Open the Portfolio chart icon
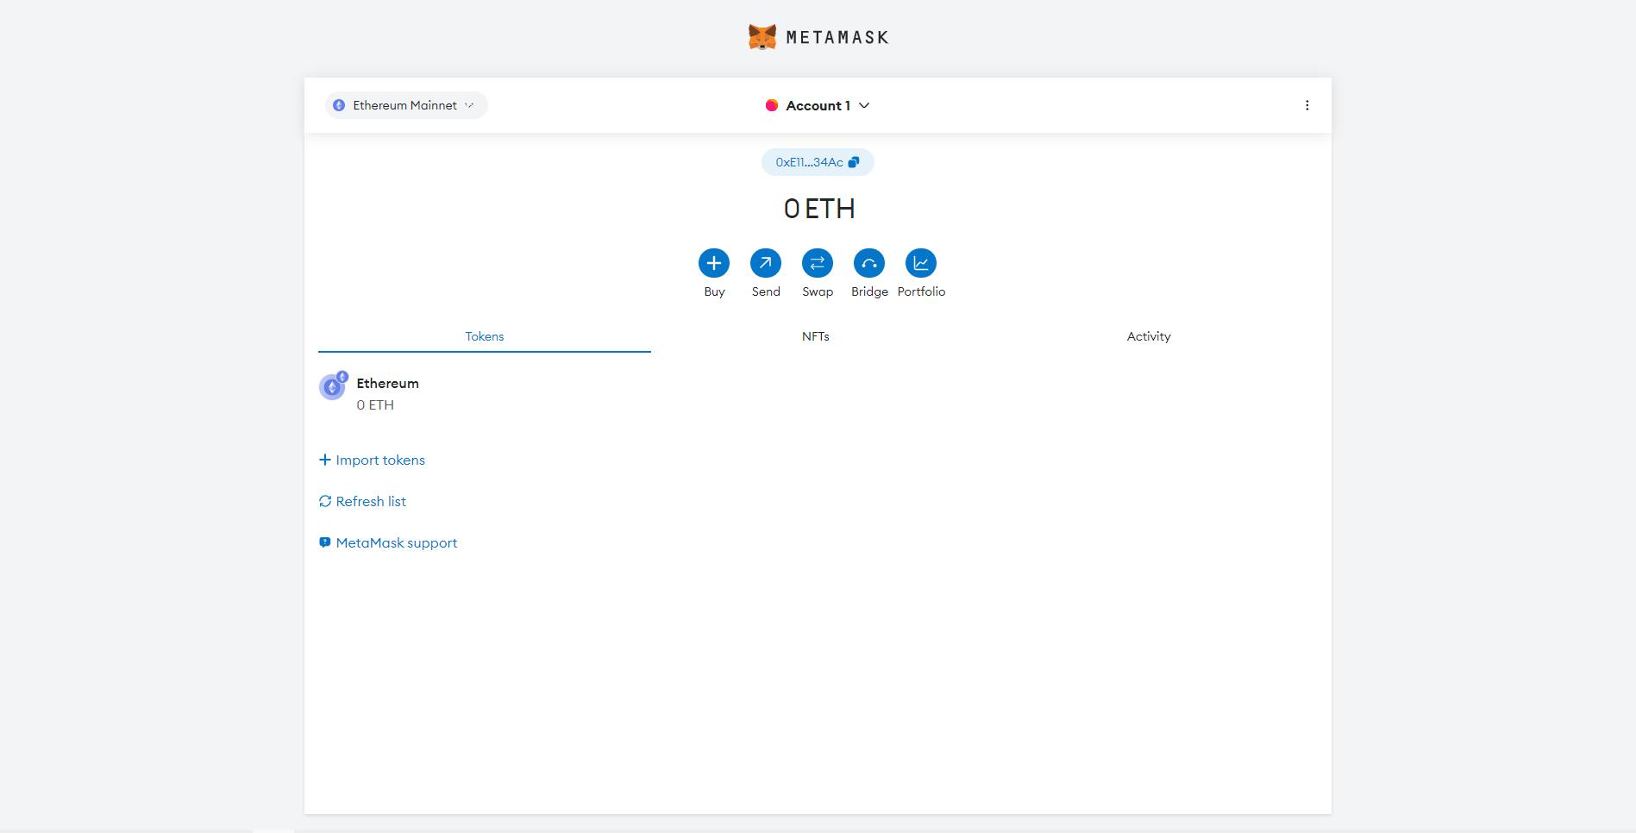This screenshot has height=833, width=1636. [x=921, y=263]
